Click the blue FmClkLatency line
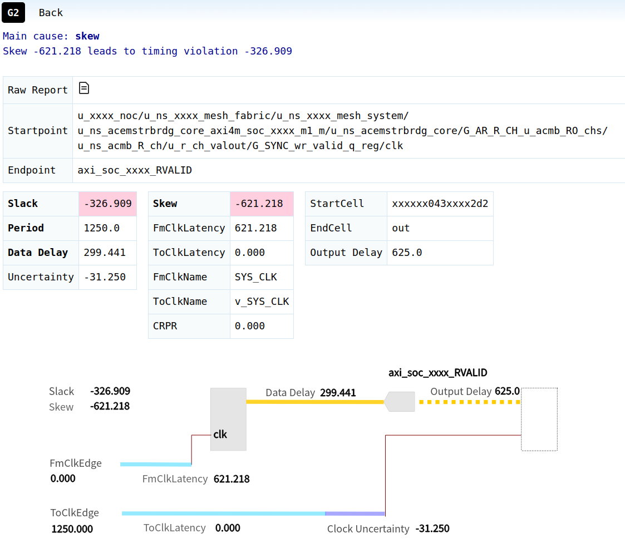 156,464
